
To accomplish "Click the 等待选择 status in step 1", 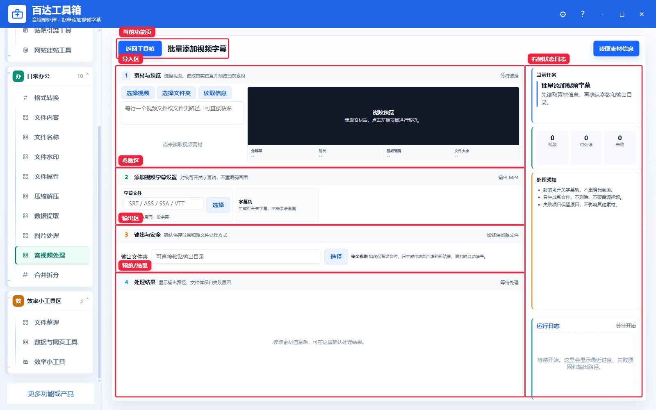I will 509,76.
